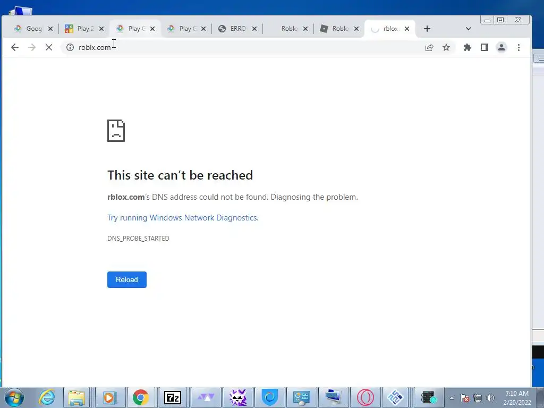Bookmark this tab with the star

tap(446, 47)
